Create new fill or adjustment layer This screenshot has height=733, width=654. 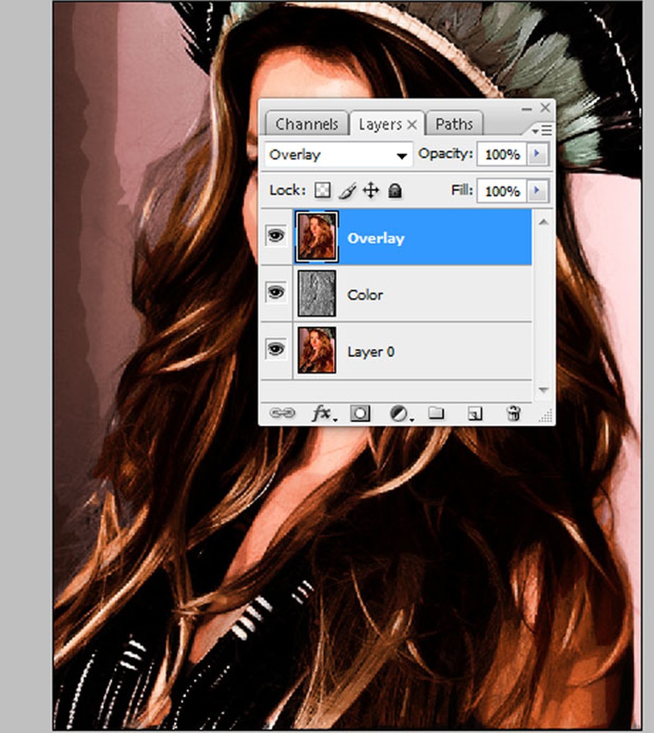(400, 414)
